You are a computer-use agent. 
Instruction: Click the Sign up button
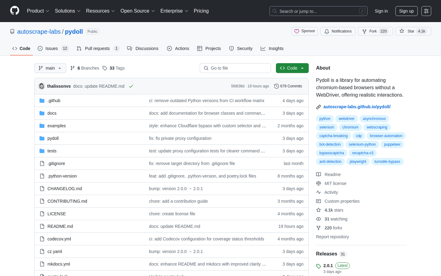point(406,11)
